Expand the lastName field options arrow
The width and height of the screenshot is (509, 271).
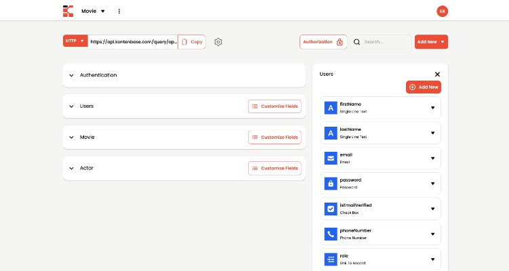432,133
